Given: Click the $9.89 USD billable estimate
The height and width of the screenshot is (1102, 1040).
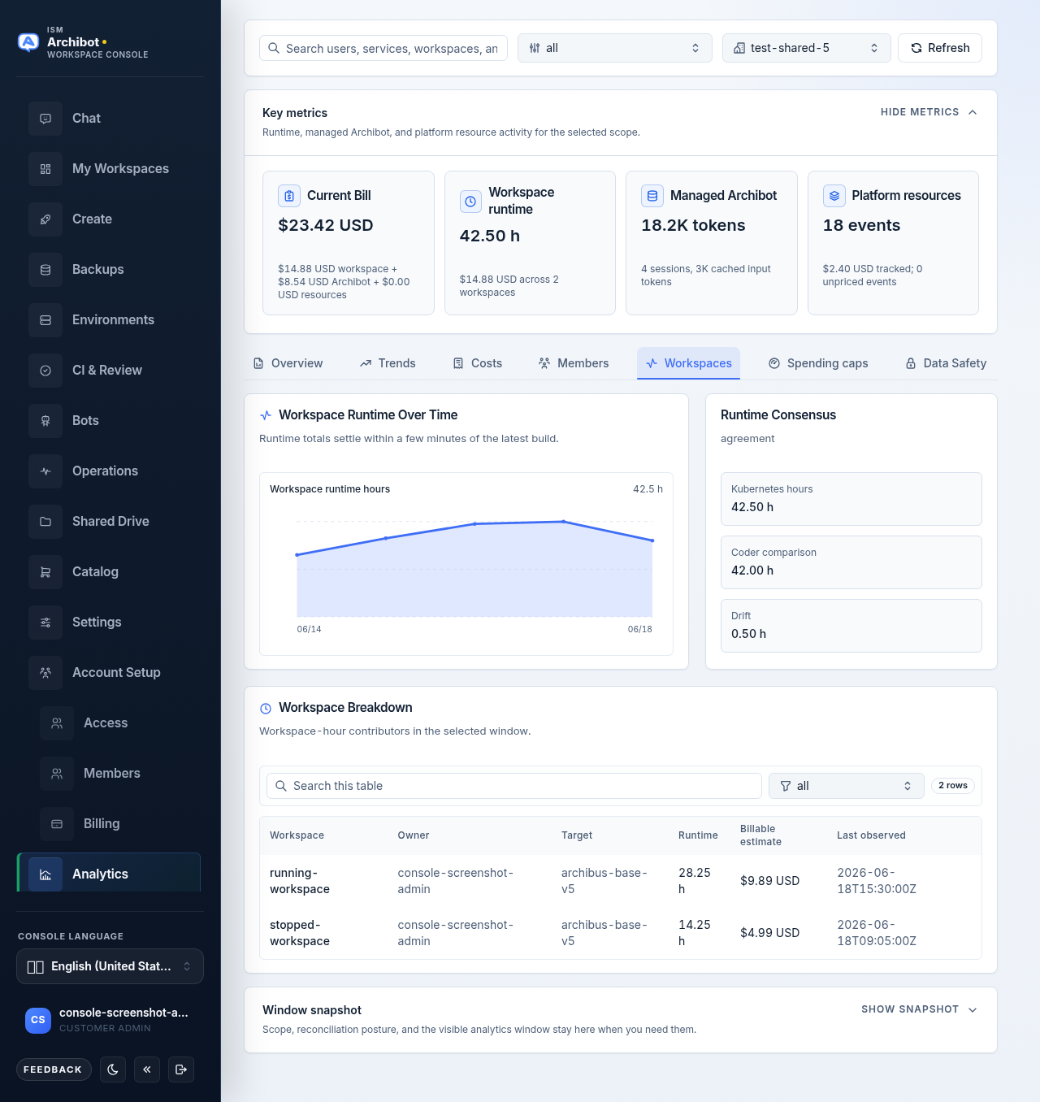Looking at the screenshot, I should (x=769, y=881).
